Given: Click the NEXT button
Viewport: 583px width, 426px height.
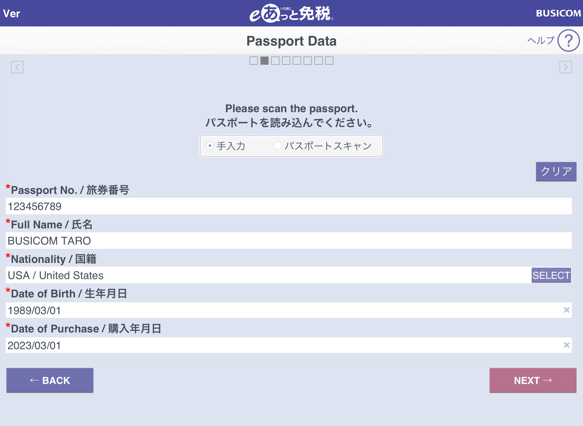Looking at the screenshot, I should [x=533, y=380].
